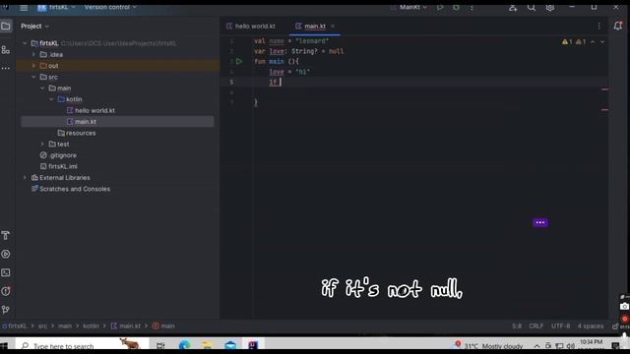Screen dimensions: 630x354
Task: Open the Version control dropdown
Action: [x=110, y=7]
